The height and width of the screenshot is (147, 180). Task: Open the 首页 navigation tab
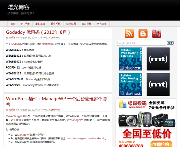pyautogui.click(x=13, y=24)
